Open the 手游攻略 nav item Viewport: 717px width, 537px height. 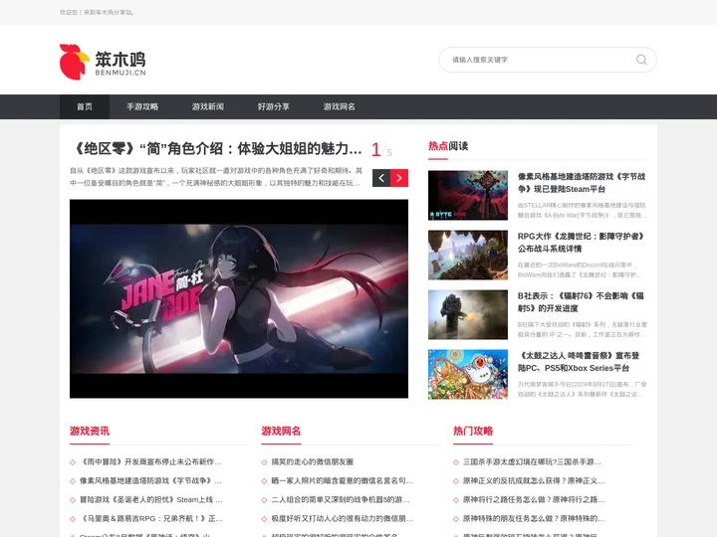(142, 106)
